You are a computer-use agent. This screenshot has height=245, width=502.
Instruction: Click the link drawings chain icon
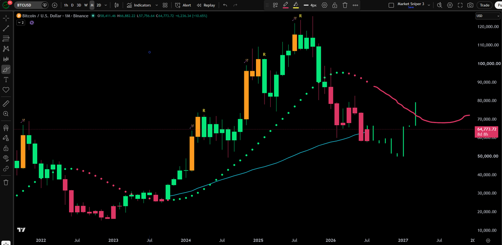click(6, 168)
